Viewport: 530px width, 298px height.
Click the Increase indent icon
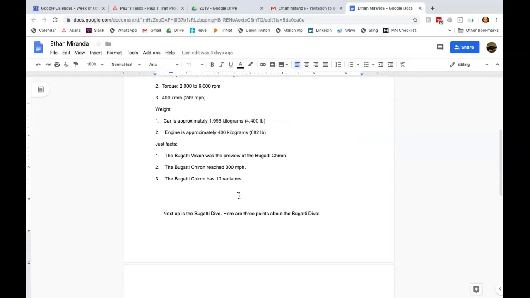(390, 65)
